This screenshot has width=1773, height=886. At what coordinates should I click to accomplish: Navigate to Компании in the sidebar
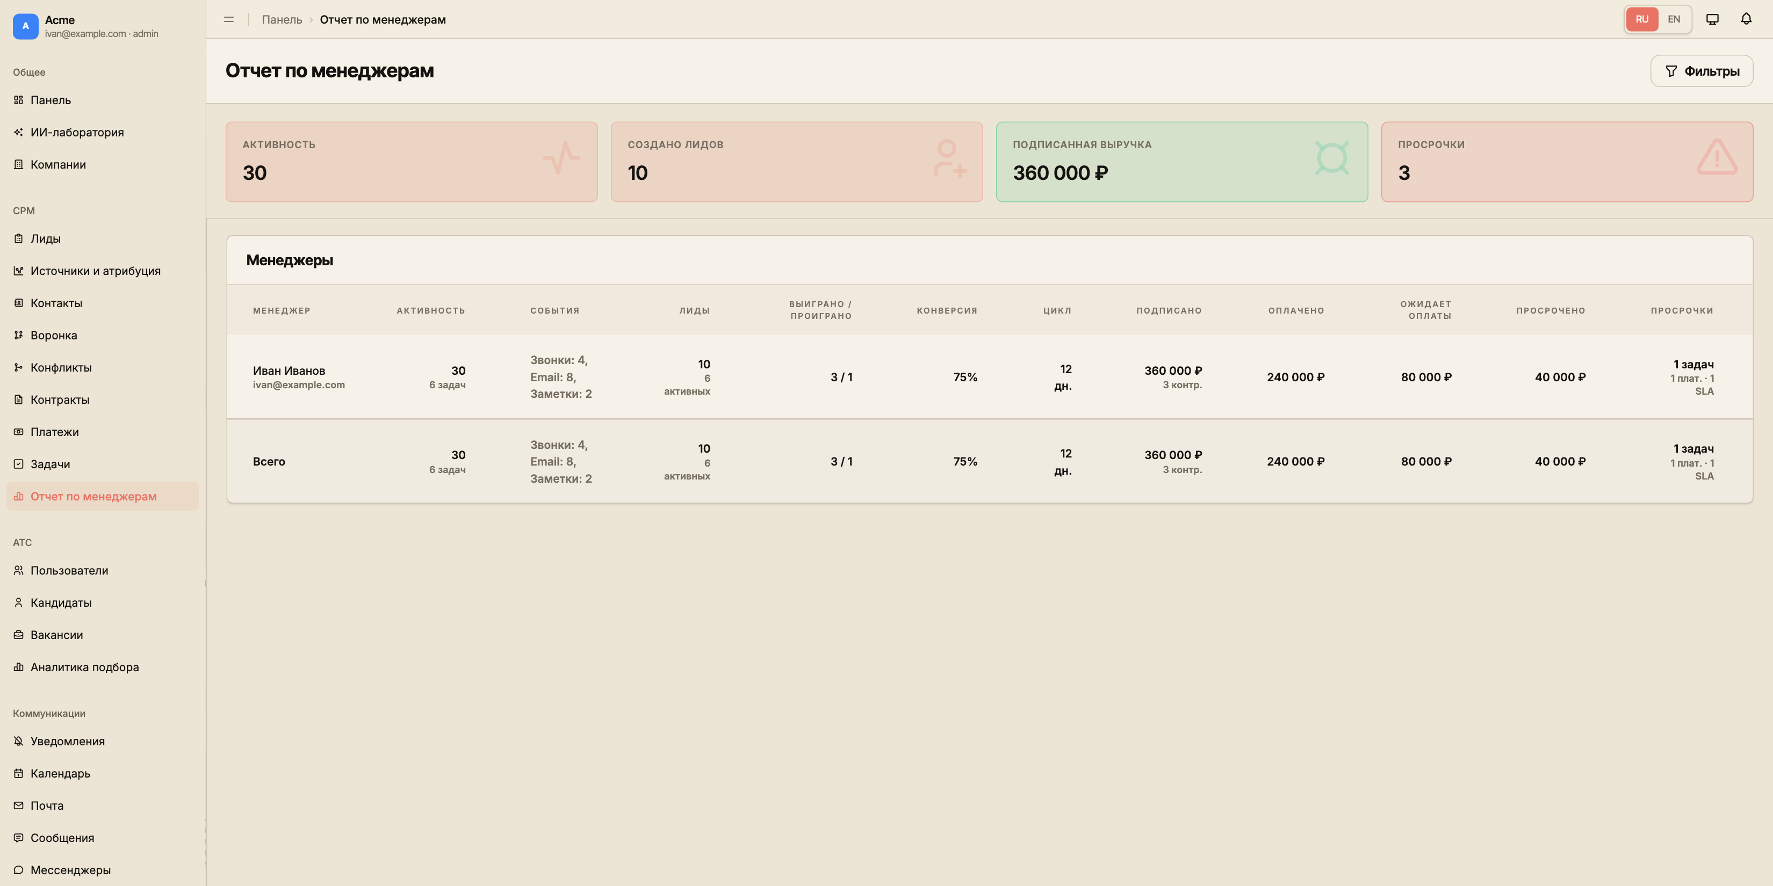[103, 165]
